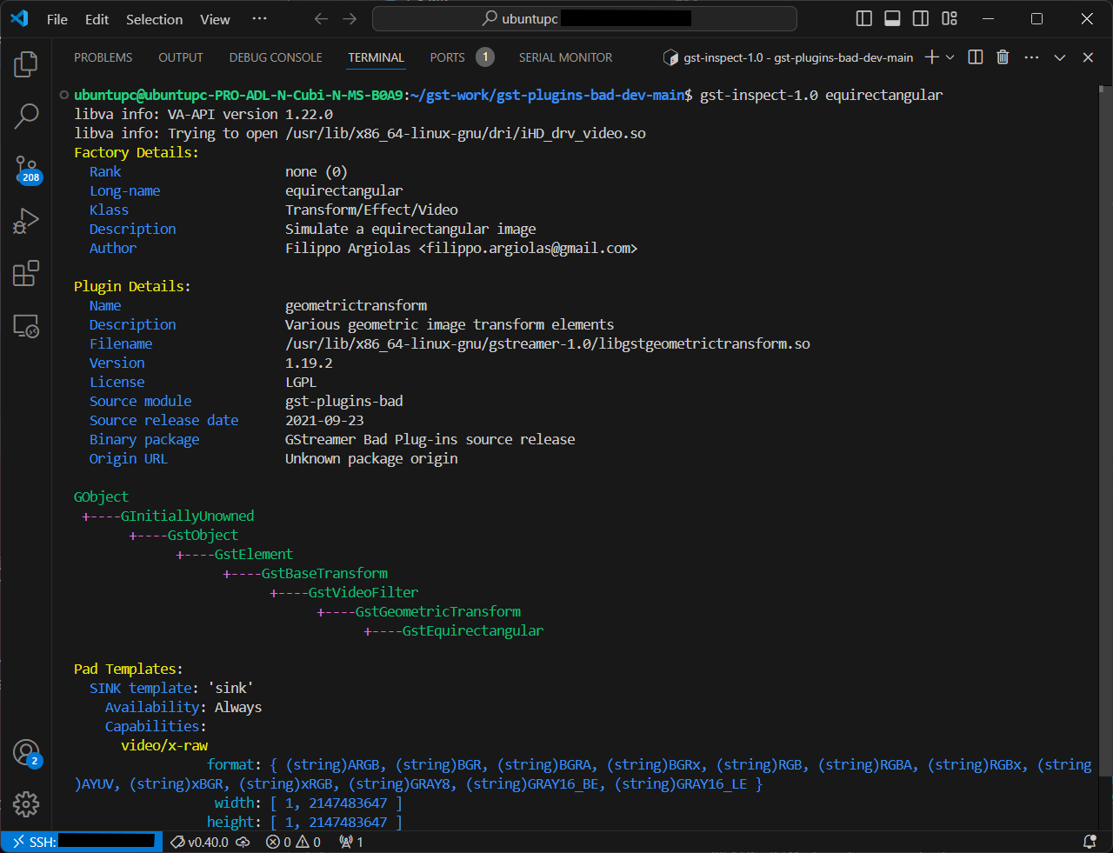The width and height of the screenshot is (1113, 853).
Task: Click the 'video/x-raw' capability text
Action: (x=164, y=745)
